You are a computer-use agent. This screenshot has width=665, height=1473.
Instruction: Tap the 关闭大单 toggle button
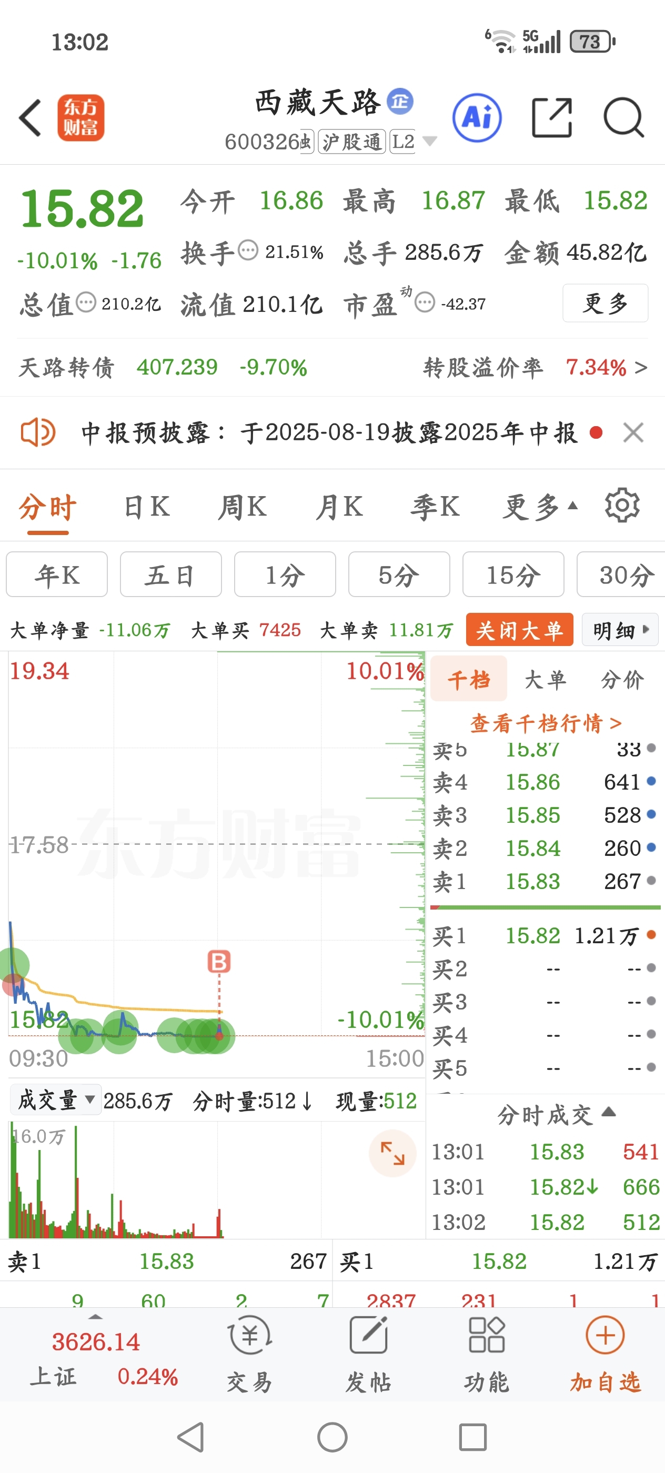(x=519, y=630)
